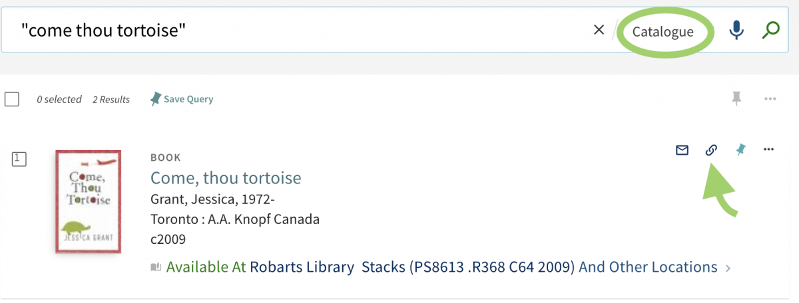The width and height of the screenshot is (799, 303).
Task: Open the Catalogue search scope dropdown
Action: coord(663,31)
